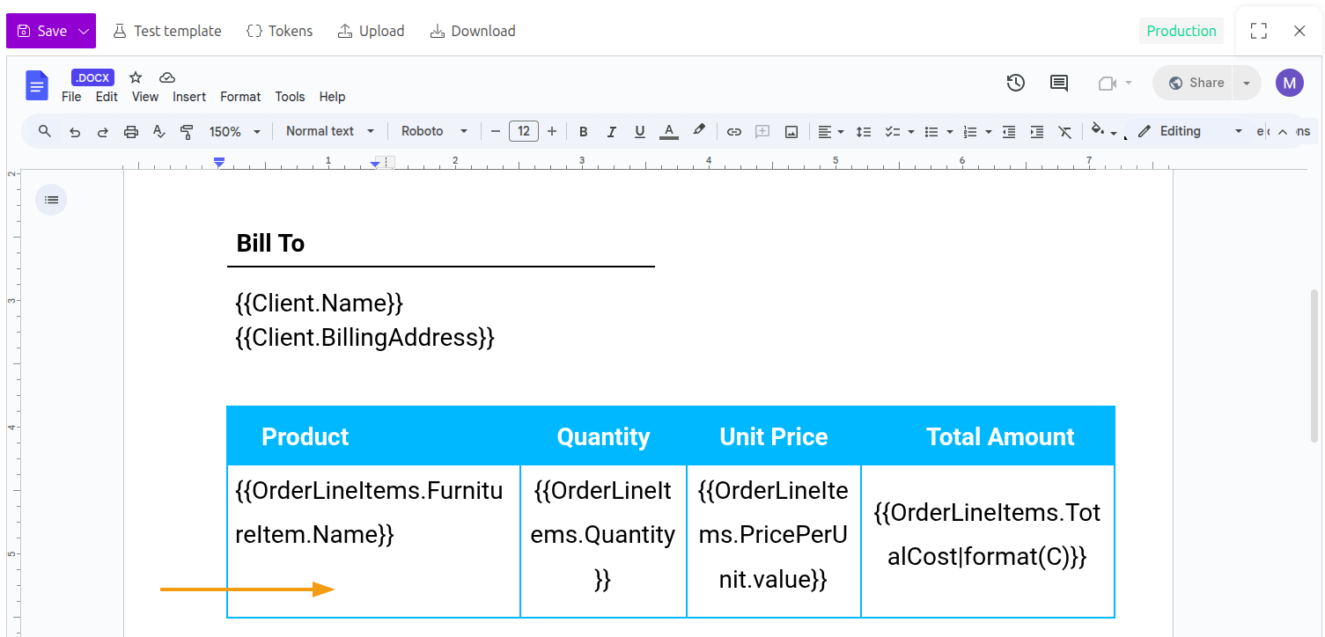
Task: Open Spelling and grammar check icon
Action: 158,130
